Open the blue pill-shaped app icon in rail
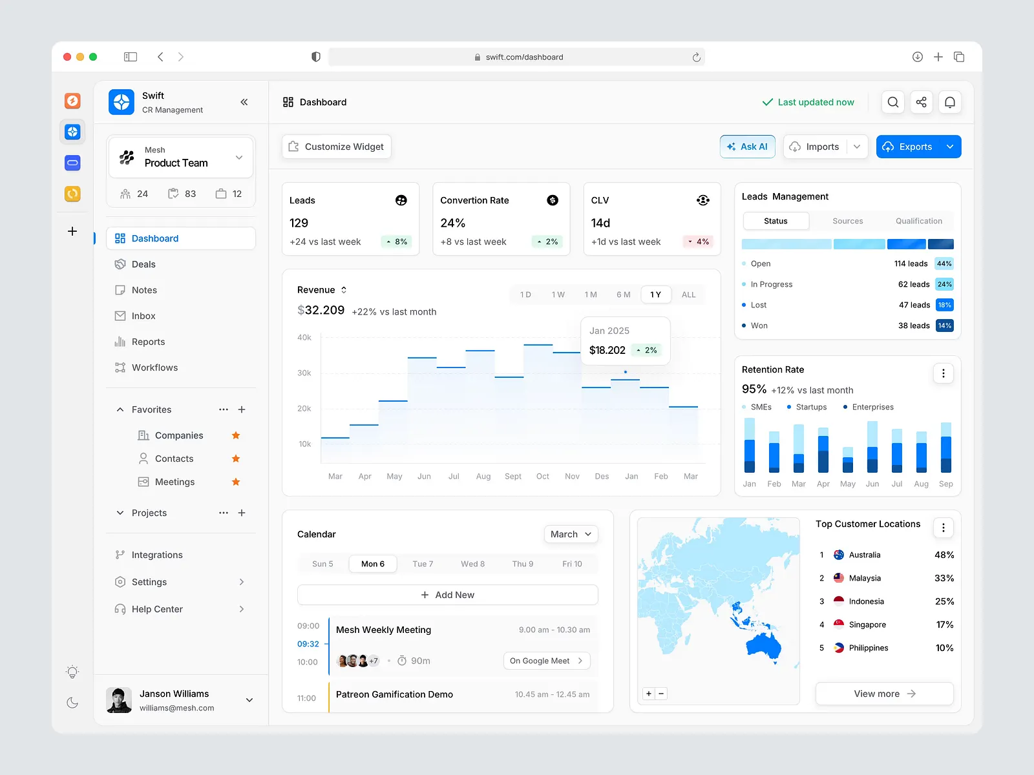Viewport: 1034px width, 775px height. point(72,163)
